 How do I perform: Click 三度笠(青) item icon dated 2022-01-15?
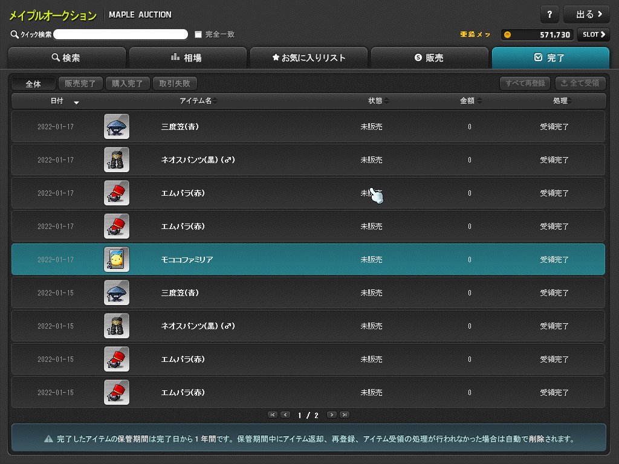pyautogui.click(x=117, y=293)
